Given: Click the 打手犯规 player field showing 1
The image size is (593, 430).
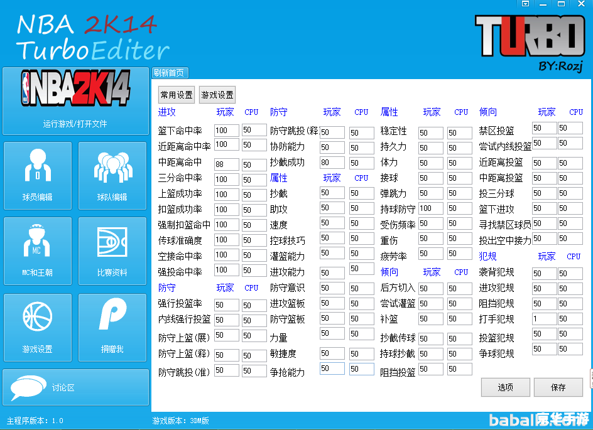Looking at the screenshot, I should click(x=544, y=318).
